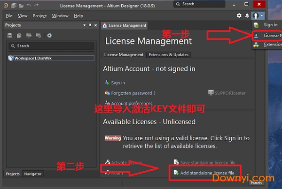
Task: Switch to the Navigator tab
Action: 33,174
